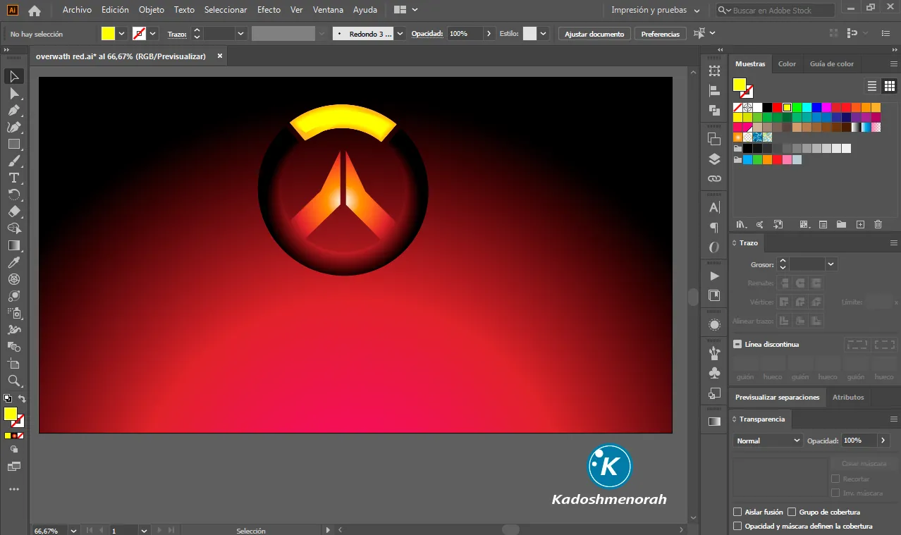The image size is (901, 535).
Task: Select the red swatch in Muestras
Action: tap(777, 108)
